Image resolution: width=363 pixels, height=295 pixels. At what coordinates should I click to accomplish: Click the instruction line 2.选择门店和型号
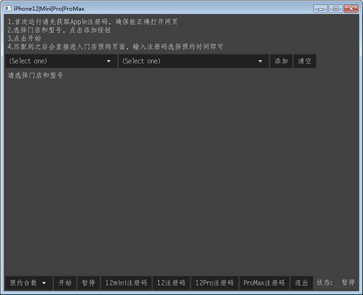pos(59,30)
